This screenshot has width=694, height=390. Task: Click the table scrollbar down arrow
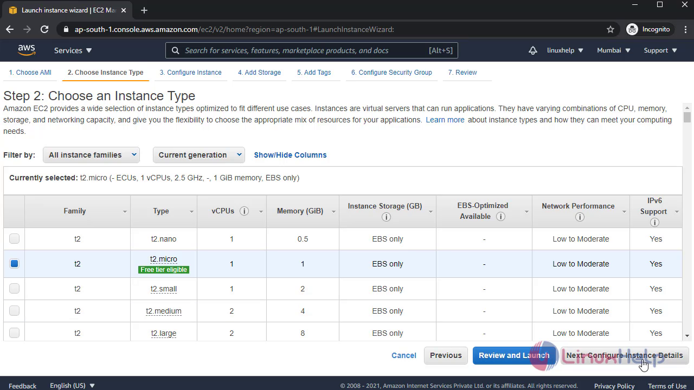pos(687,336)
